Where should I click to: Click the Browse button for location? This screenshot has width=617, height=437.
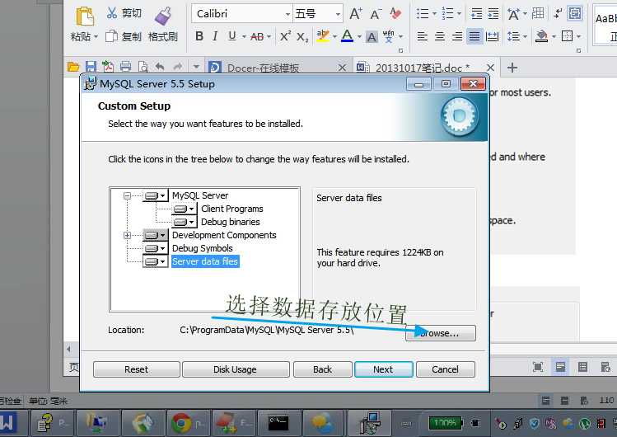[441, 333]
